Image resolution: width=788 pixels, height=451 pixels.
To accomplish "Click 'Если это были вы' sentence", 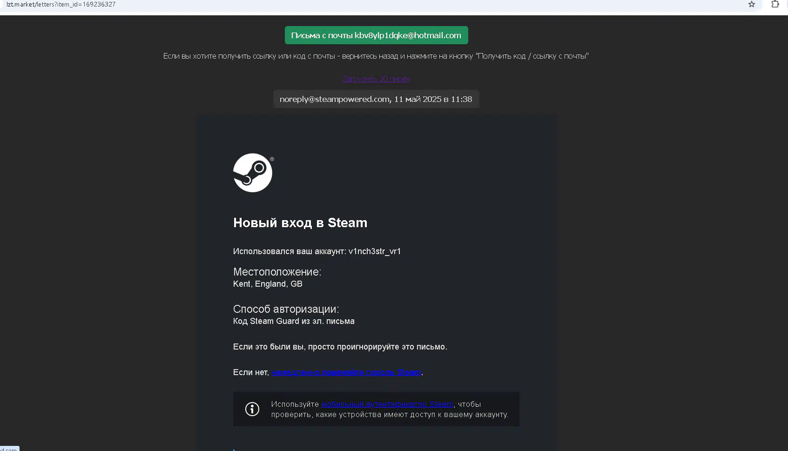I will (340, 347).
